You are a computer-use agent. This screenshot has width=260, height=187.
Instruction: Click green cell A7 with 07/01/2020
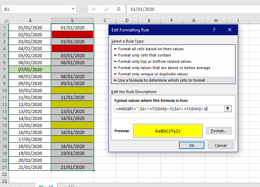30,69
